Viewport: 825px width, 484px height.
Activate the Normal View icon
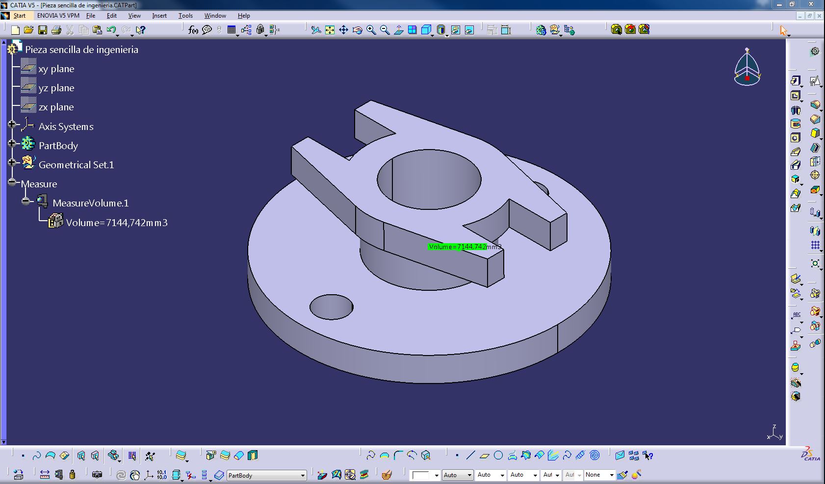coord(399,30)
